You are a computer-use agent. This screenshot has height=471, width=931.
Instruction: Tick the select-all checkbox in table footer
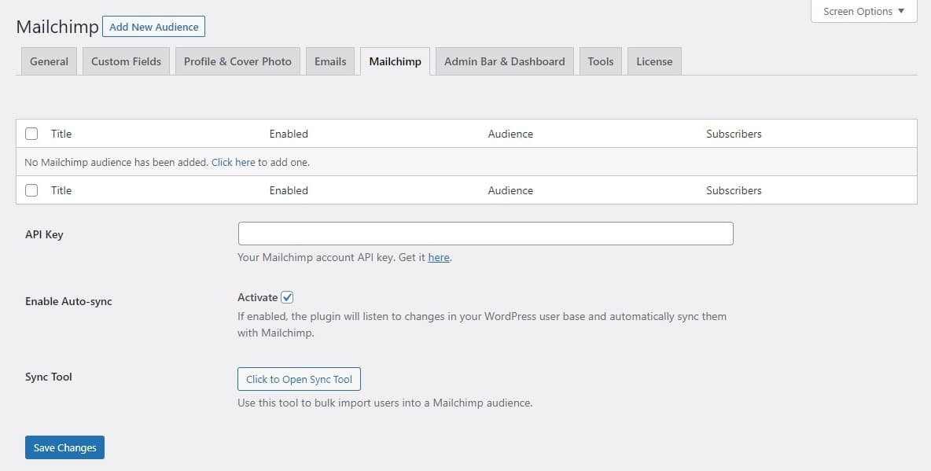pos(31,190)
